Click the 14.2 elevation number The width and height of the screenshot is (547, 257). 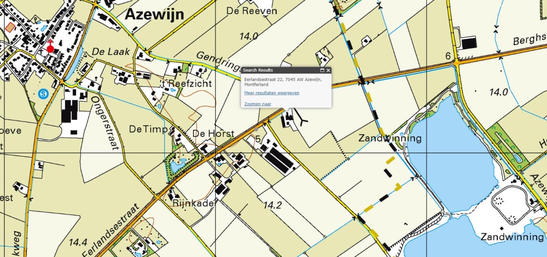272,205
